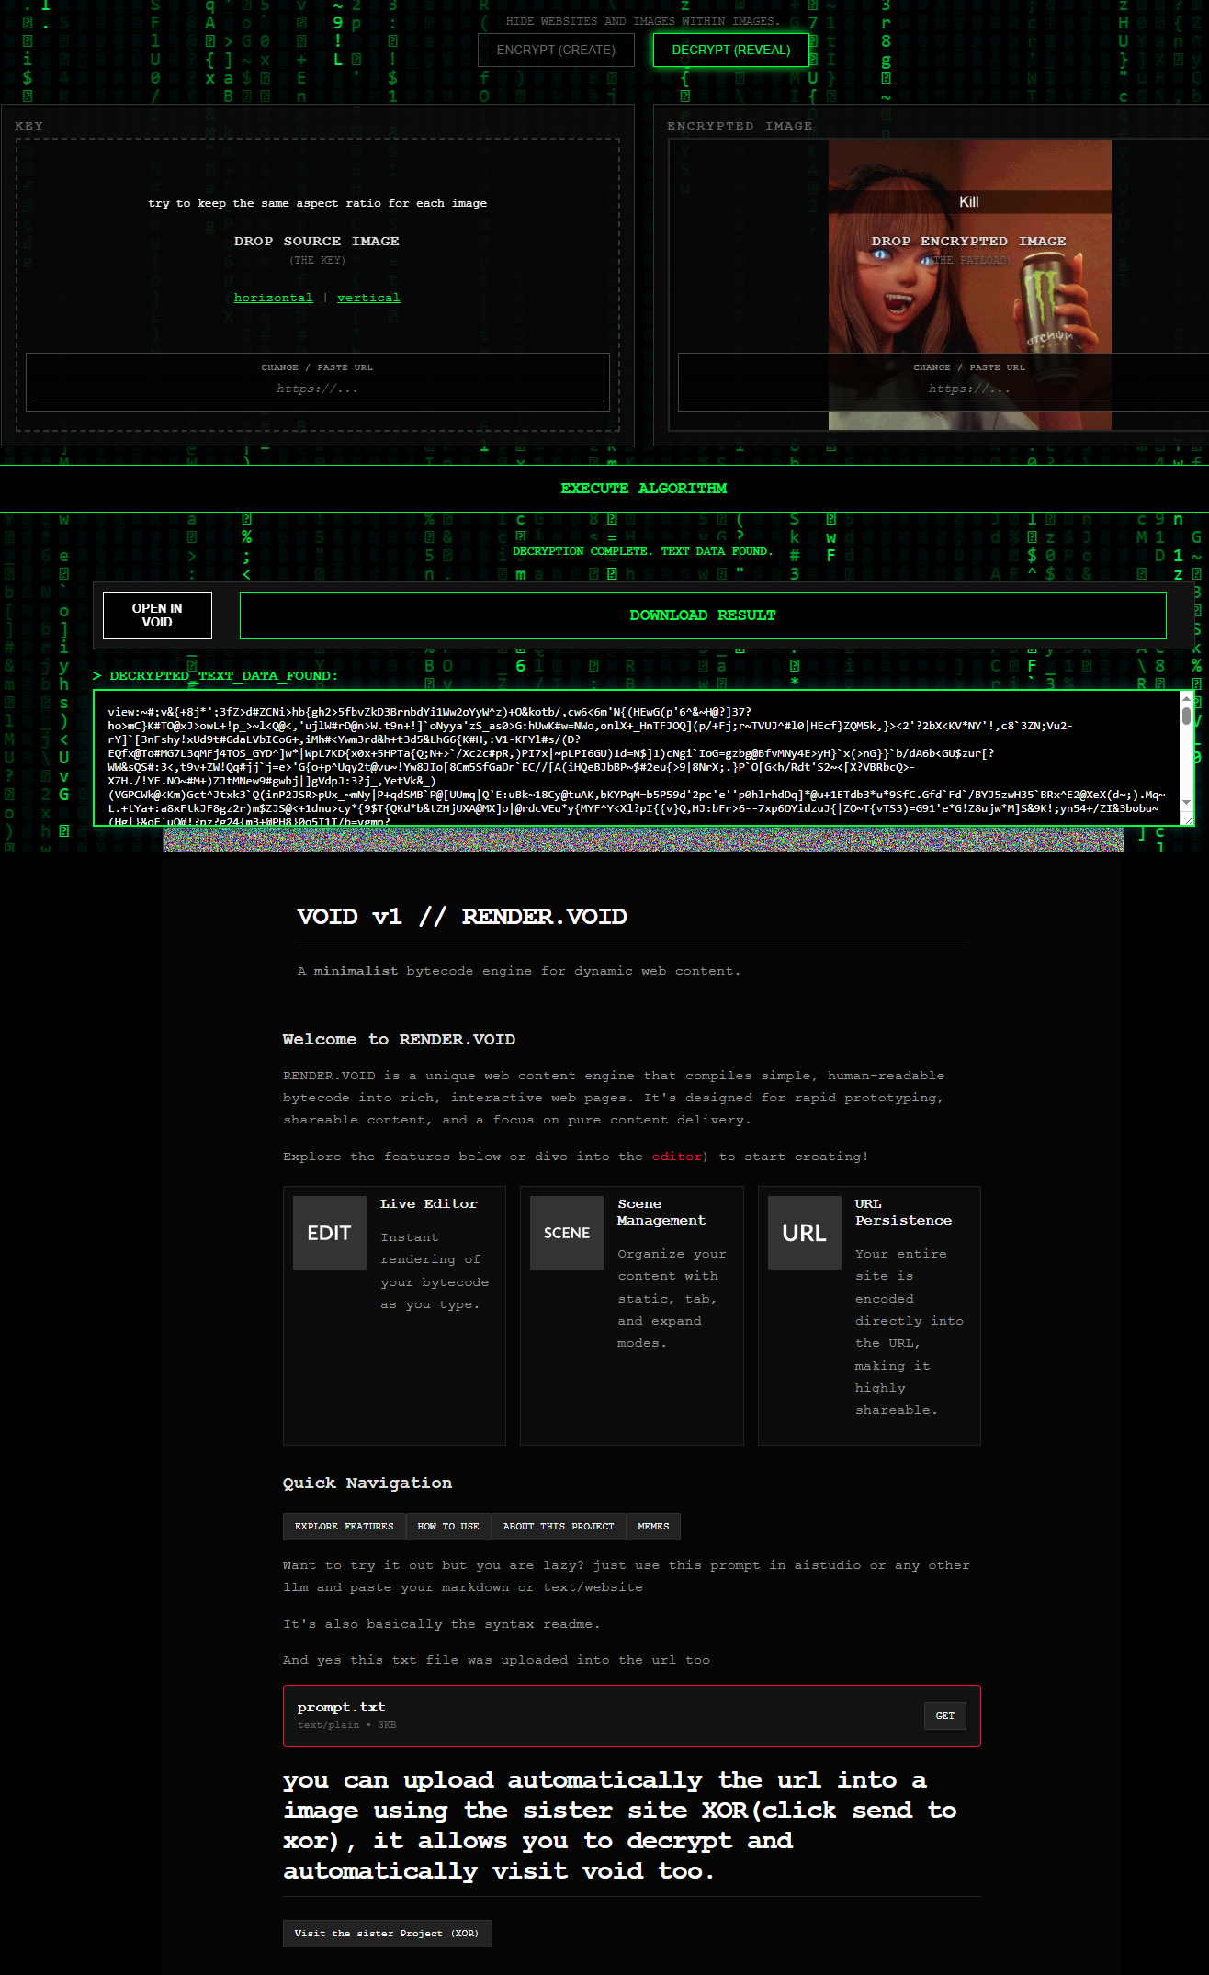
Task: Open the MEMES navigation item
Action: (653, 1527)
